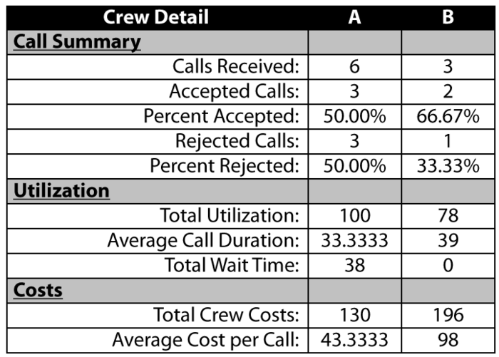Select Calls Received value for crew B

448,67
